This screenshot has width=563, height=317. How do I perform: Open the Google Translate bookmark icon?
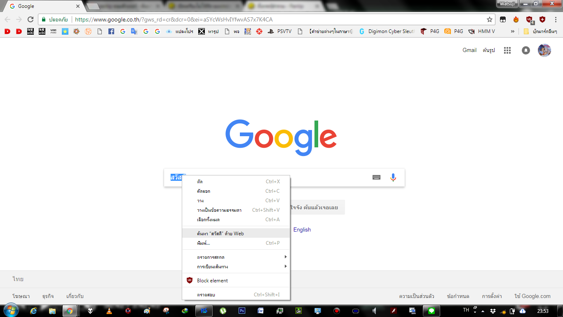[134, 31]
